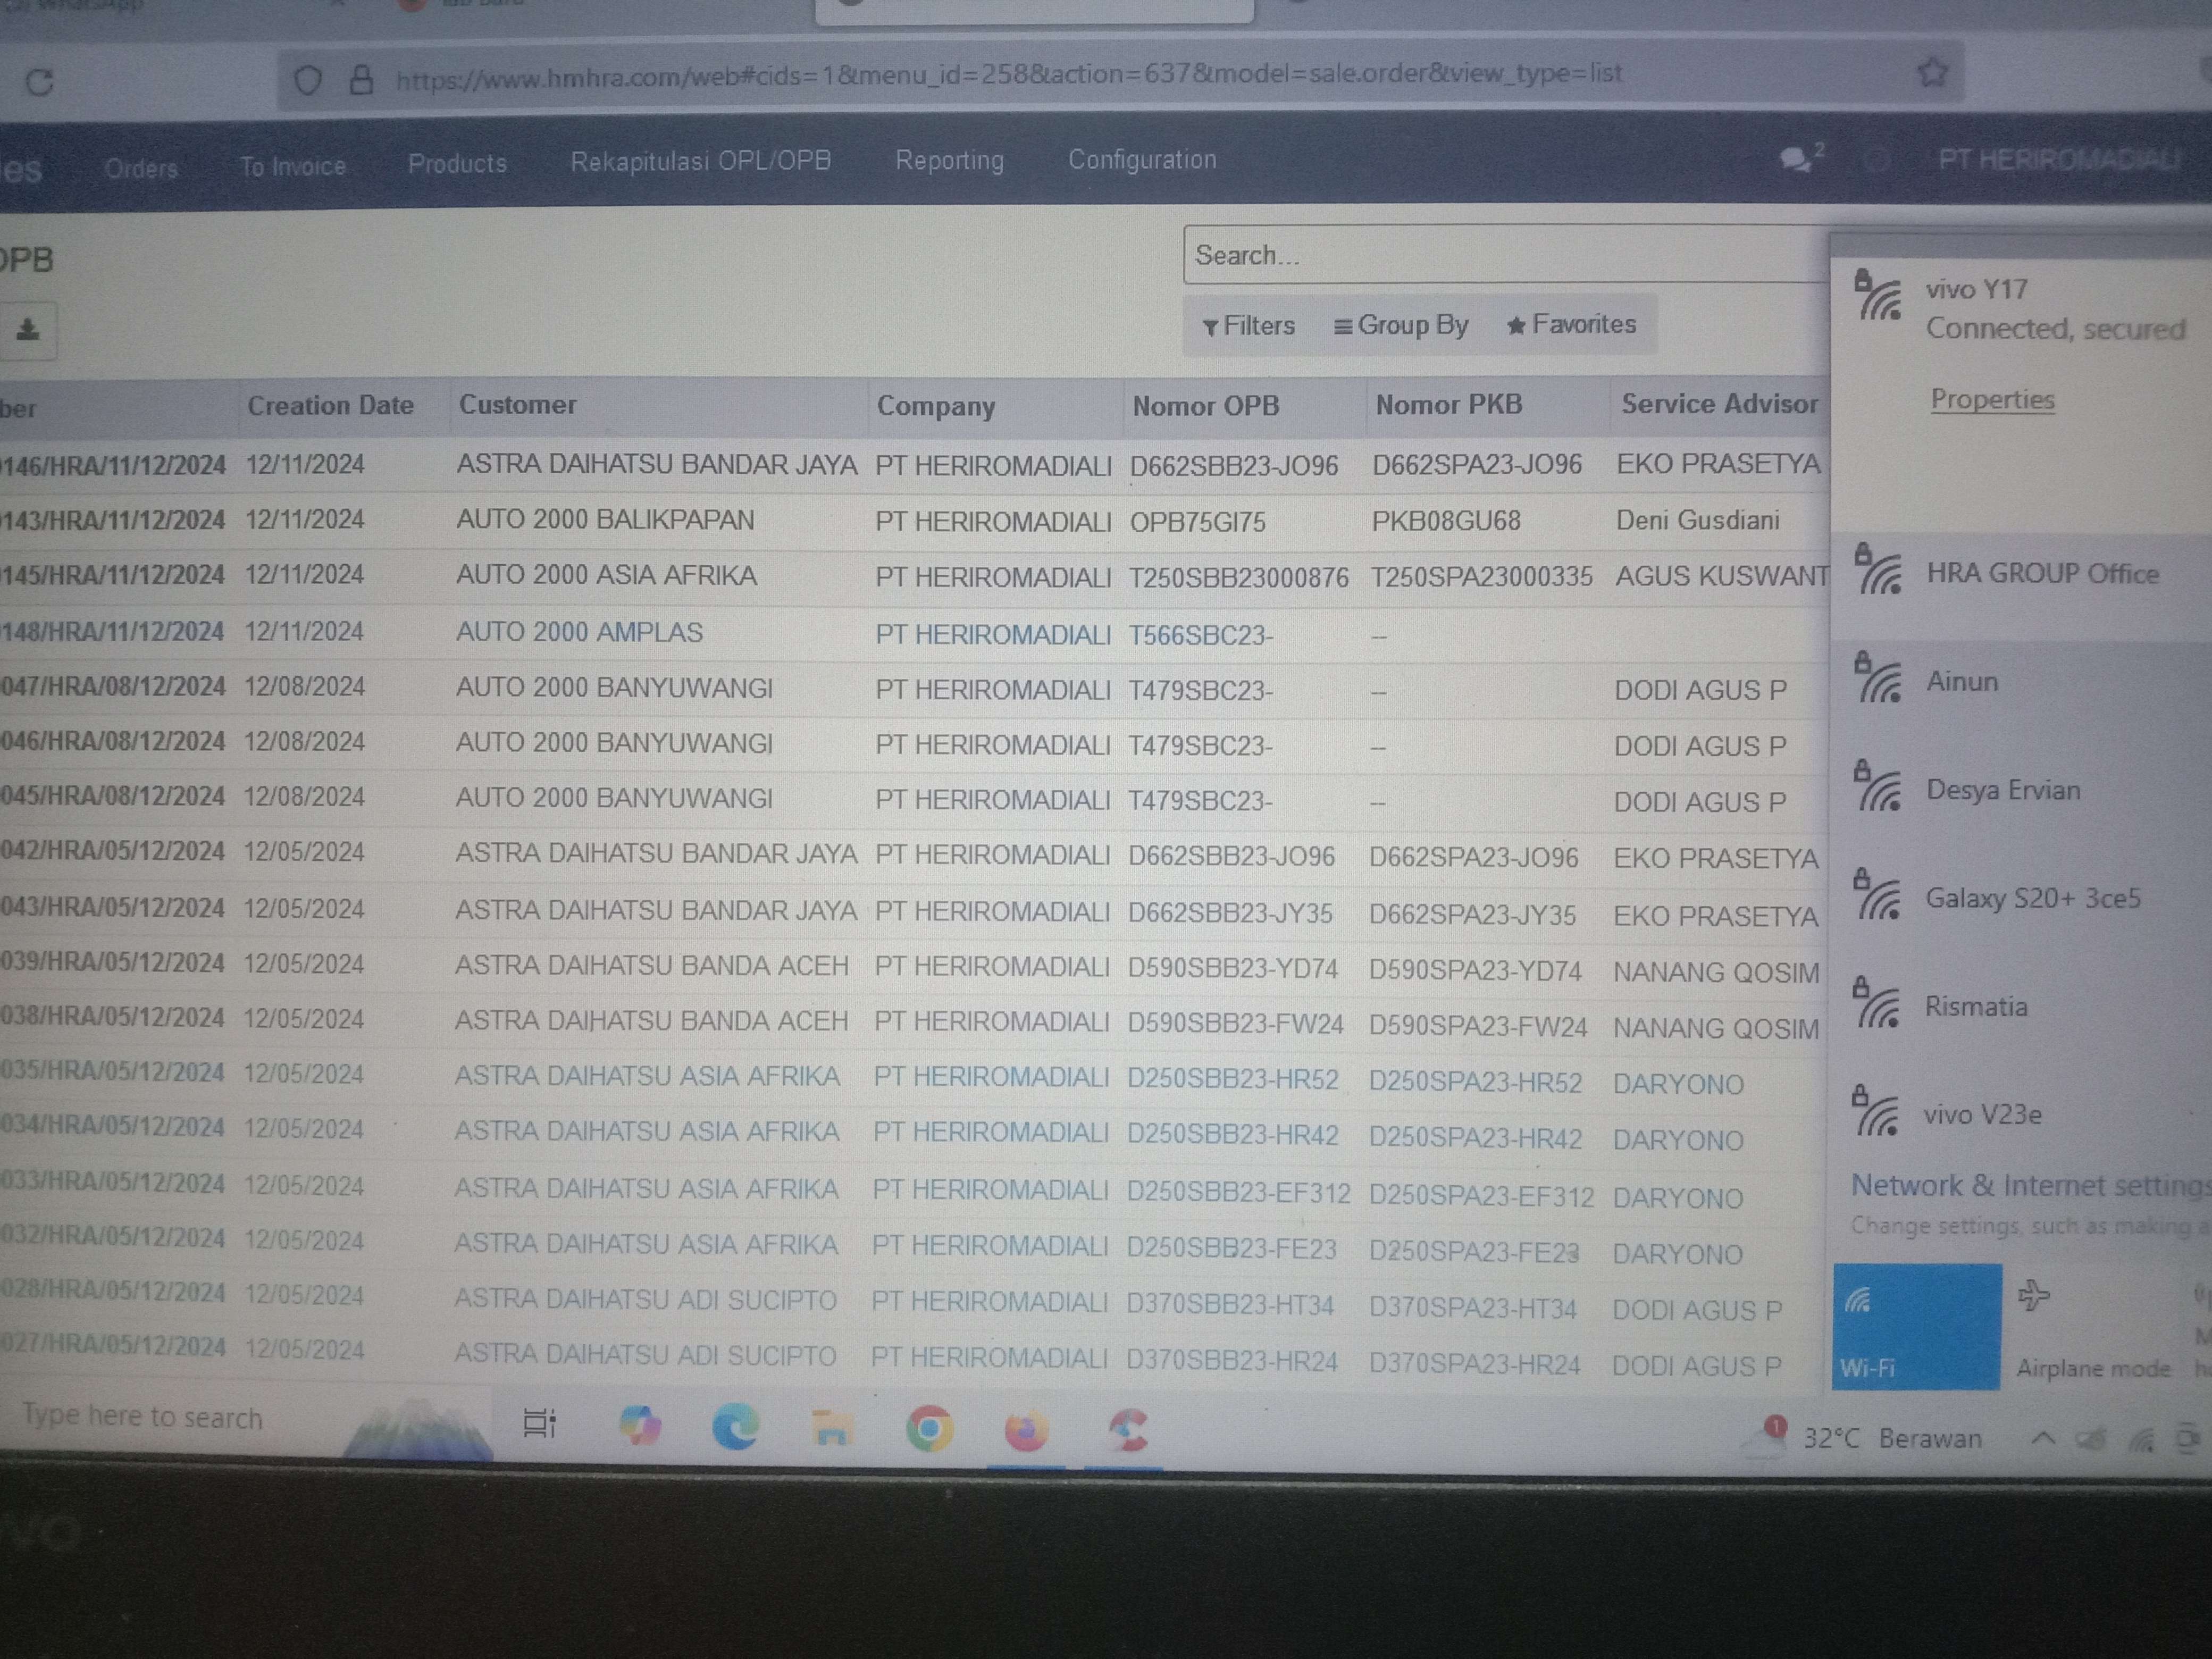The image size is (2212, 1659).
Task: Open the conversations chat icon
Action: (x=1794, y=159)
